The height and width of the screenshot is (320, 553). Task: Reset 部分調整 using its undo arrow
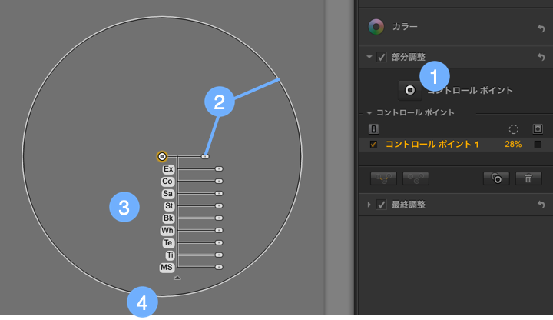click(x=541, y=57)
